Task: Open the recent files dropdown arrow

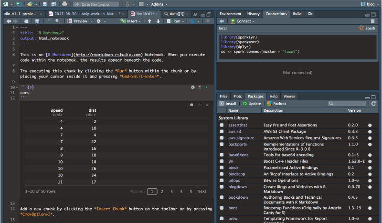Action: 36,4
